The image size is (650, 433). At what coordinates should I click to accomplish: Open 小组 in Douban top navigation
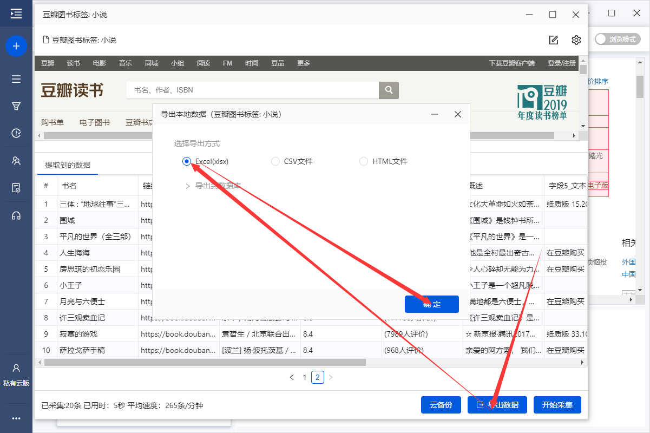click(178, 63)
